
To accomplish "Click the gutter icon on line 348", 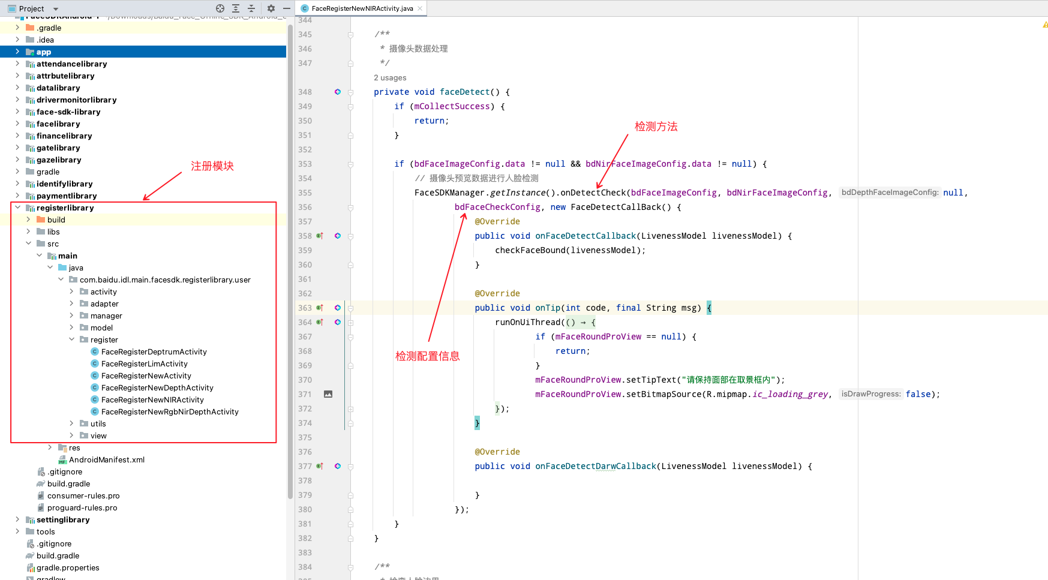I will point(338,92).
